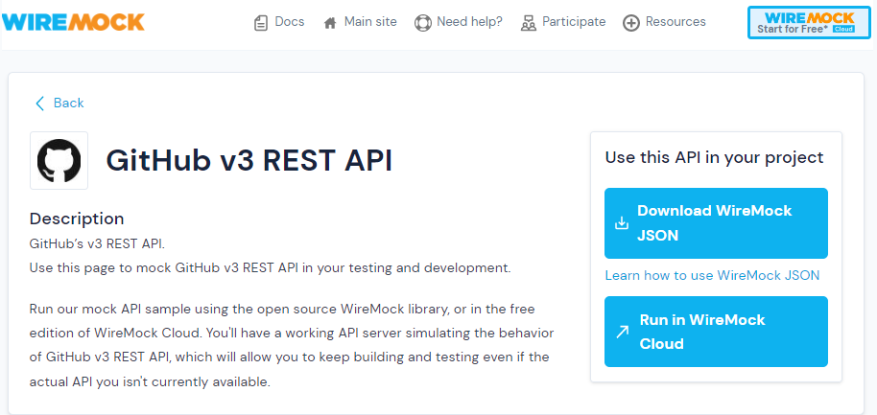Click Download WireMock JSON button

716,223
